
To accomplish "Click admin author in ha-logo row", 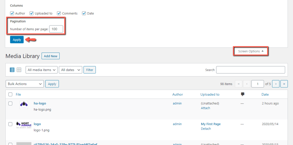I will coord(177,103).
